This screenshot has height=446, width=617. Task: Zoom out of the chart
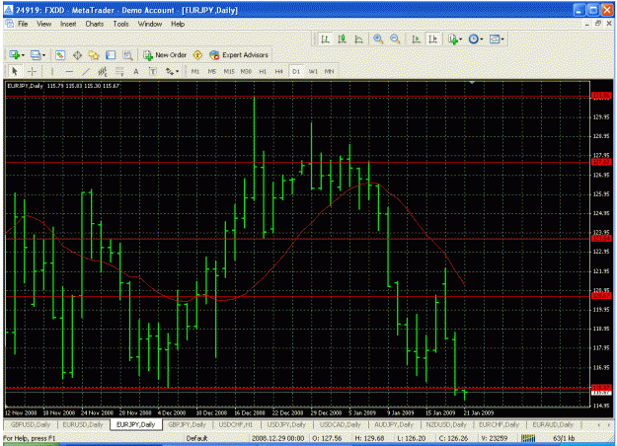point(395,38)
